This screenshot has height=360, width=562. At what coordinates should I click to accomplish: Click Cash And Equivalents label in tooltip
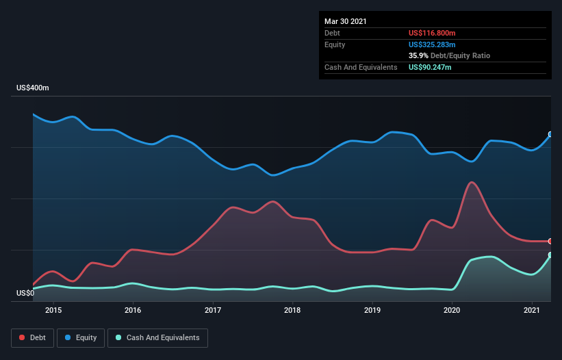[x=361, y=67]
